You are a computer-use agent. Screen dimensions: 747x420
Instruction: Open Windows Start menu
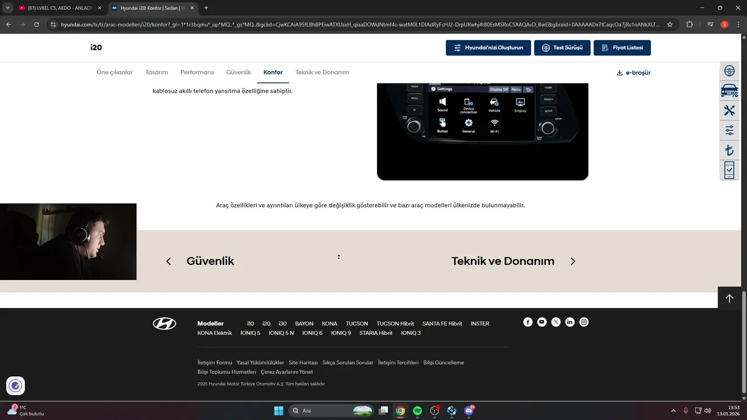point(278,411)
